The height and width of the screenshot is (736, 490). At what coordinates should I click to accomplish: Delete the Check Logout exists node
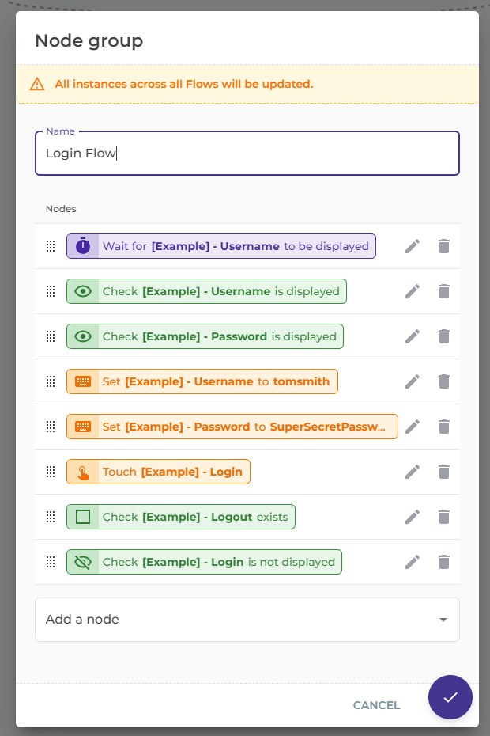point(444,517)
